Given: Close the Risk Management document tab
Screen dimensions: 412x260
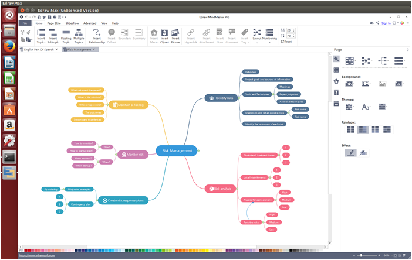Looking at the screenshot, I should pos(94,49).
